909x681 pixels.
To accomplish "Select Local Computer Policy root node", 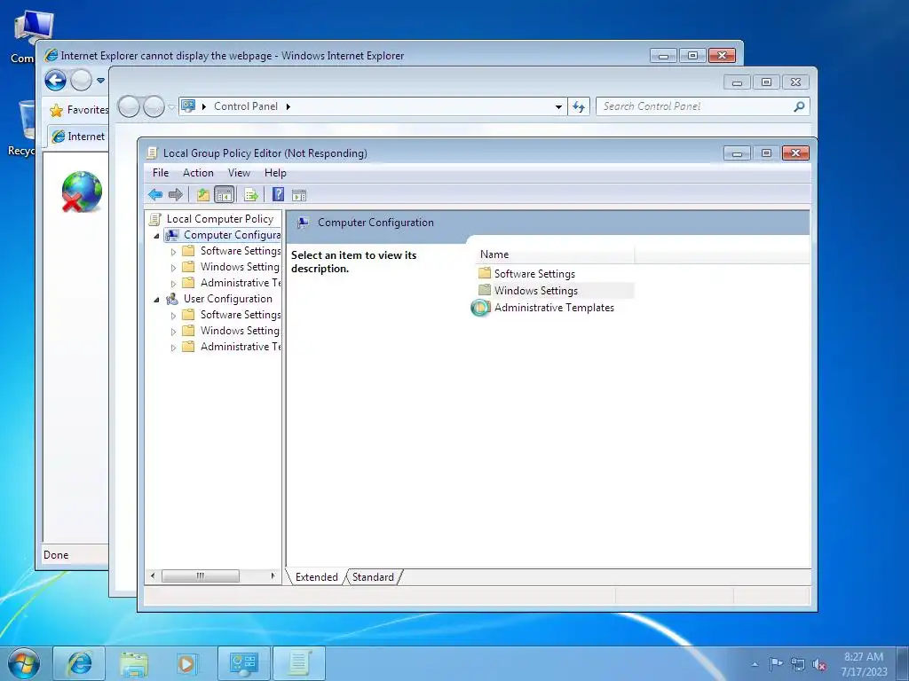I will (220, 219).
